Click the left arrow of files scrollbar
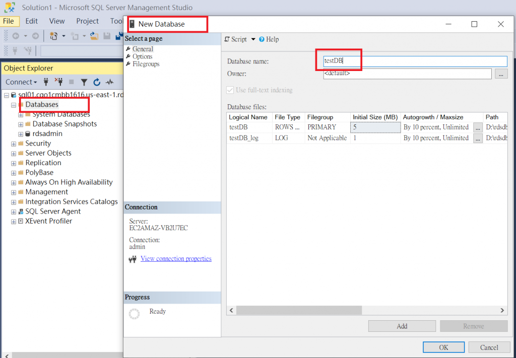The width and height of the screenshot is (516, 358). tap(231, 310)
